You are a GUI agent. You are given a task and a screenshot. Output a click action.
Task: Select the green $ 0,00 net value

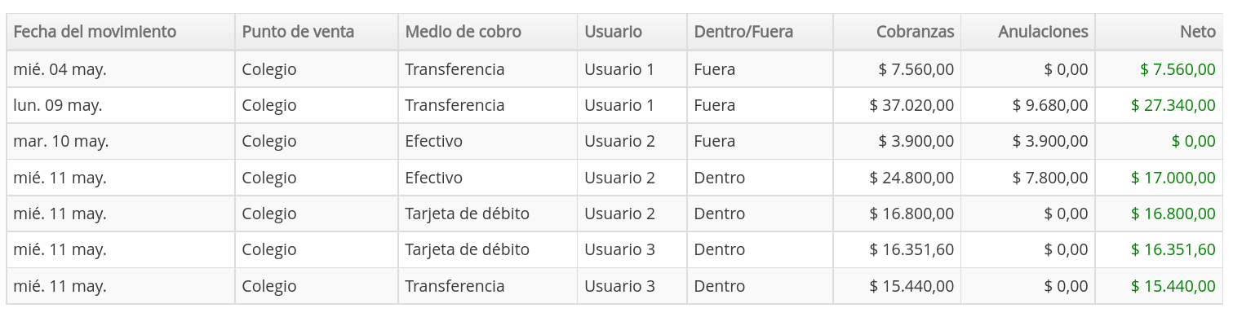point(1194,141)
